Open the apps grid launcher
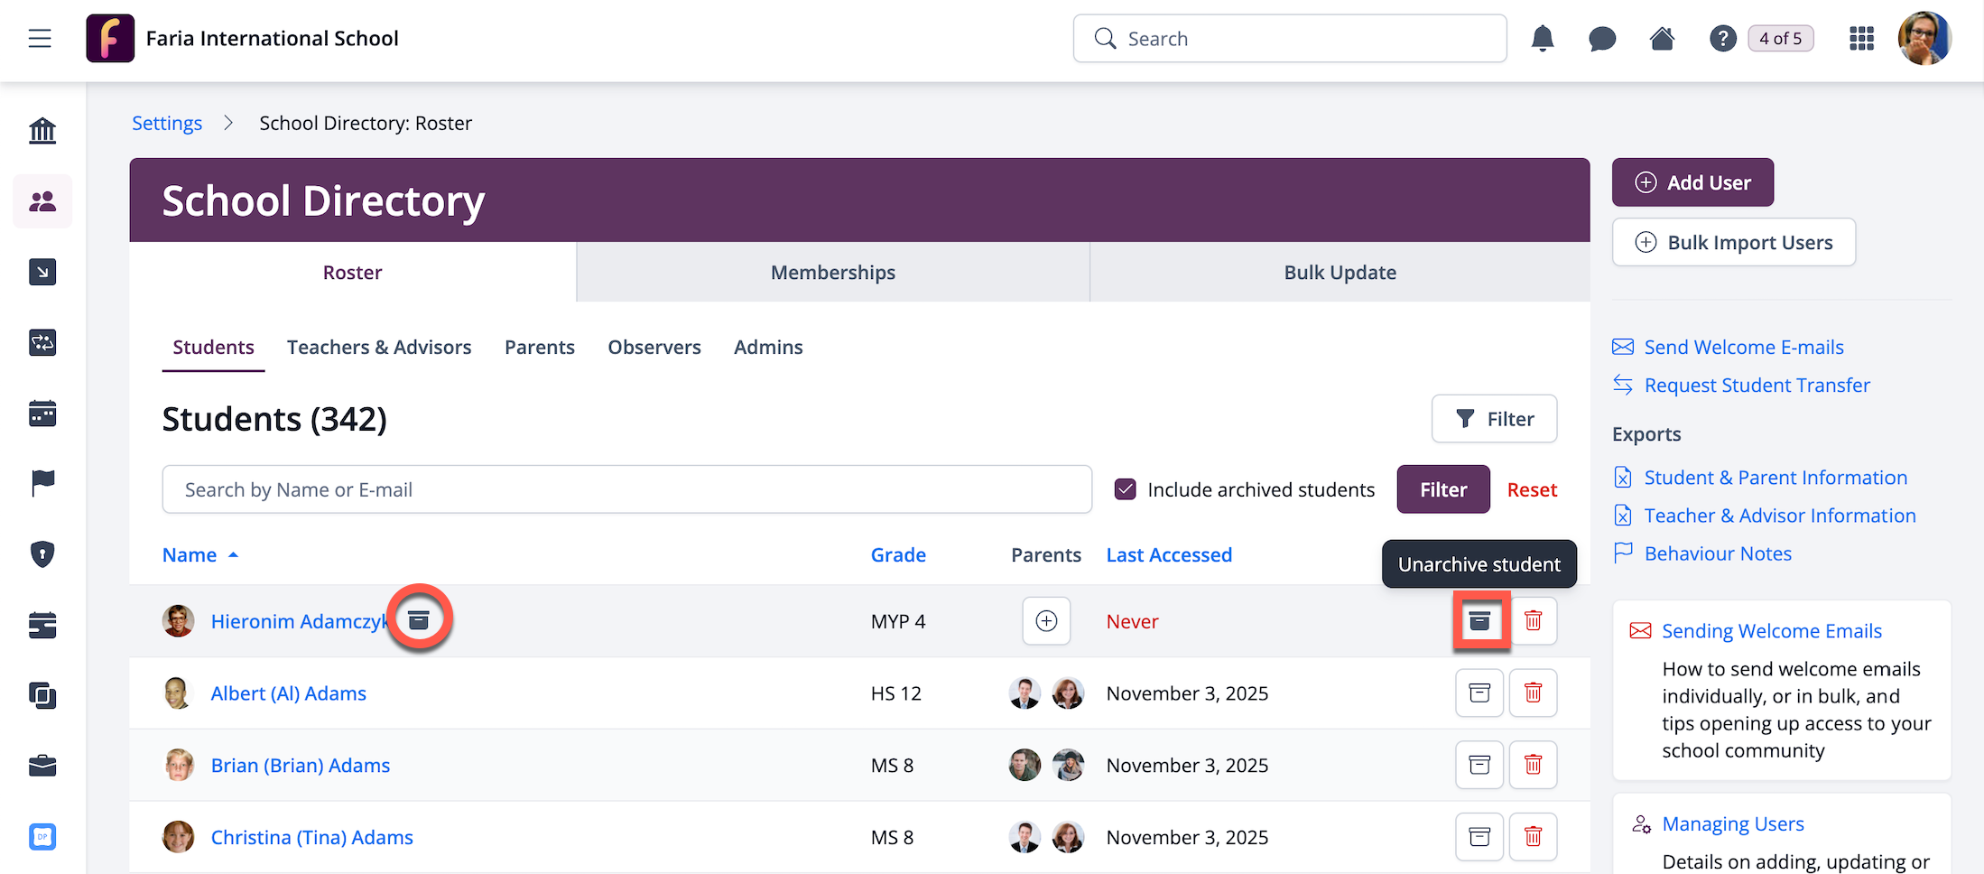The image size is (1984, 874). point(1861,39)
